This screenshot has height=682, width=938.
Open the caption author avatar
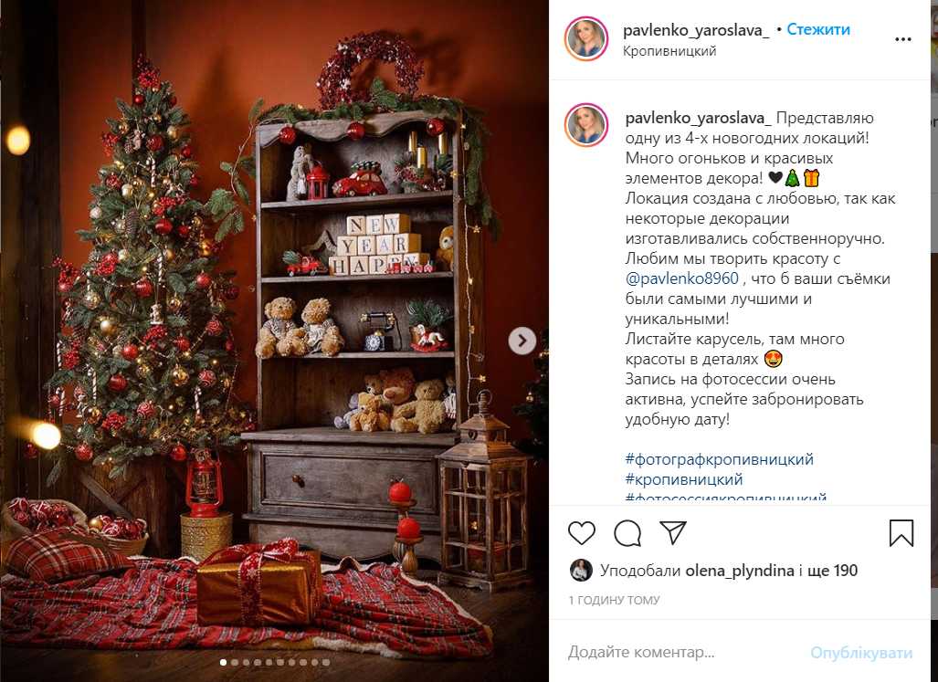coord(586,125)
